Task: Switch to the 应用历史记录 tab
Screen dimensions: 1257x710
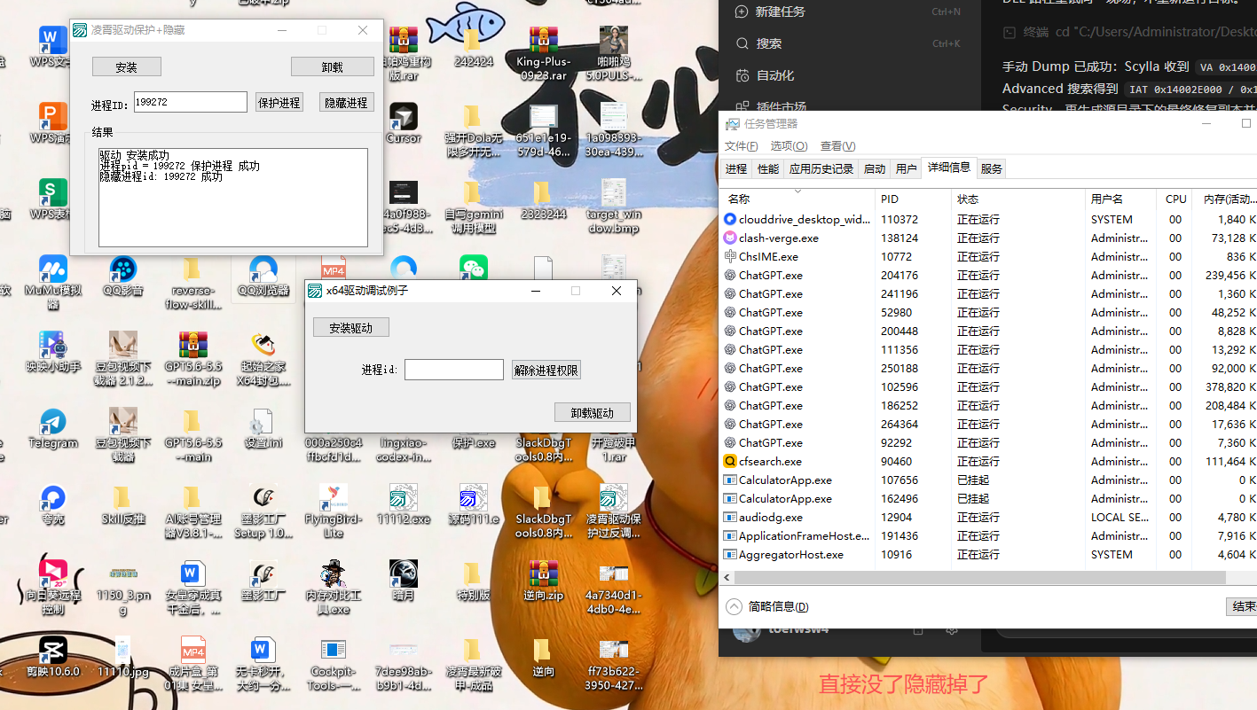Action: tap(821, 168)
